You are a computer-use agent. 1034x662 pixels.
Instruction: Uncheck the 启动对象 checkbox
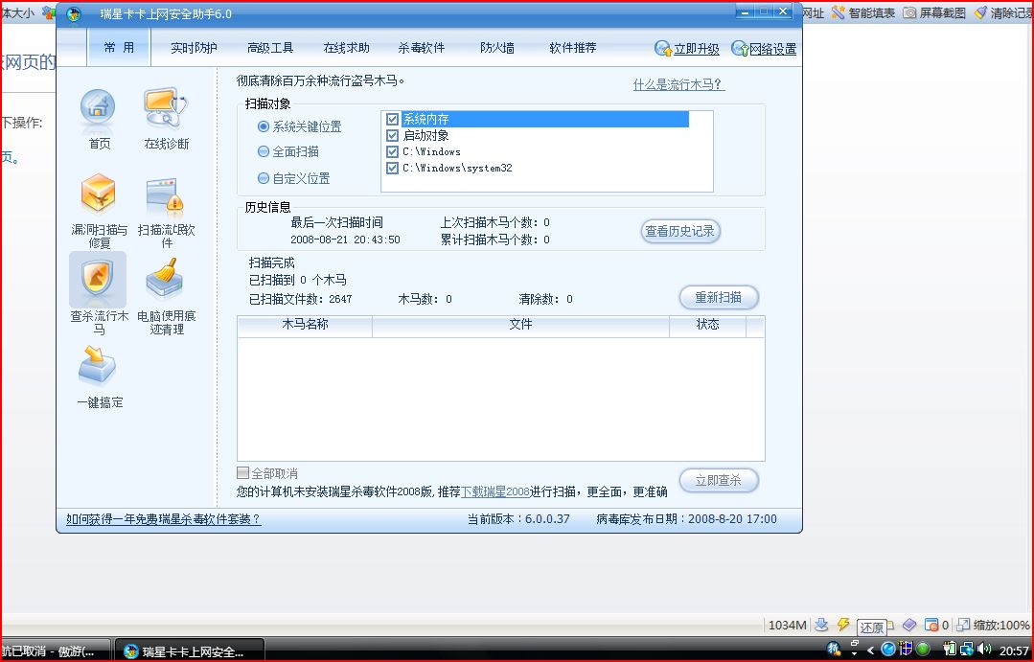(392, 135)
